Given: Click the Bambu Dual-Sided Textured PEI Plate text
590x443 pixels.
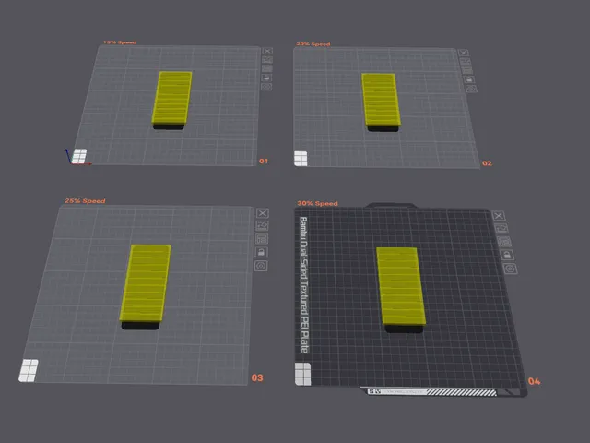Looking at the screenshot, I should point(303,285).
